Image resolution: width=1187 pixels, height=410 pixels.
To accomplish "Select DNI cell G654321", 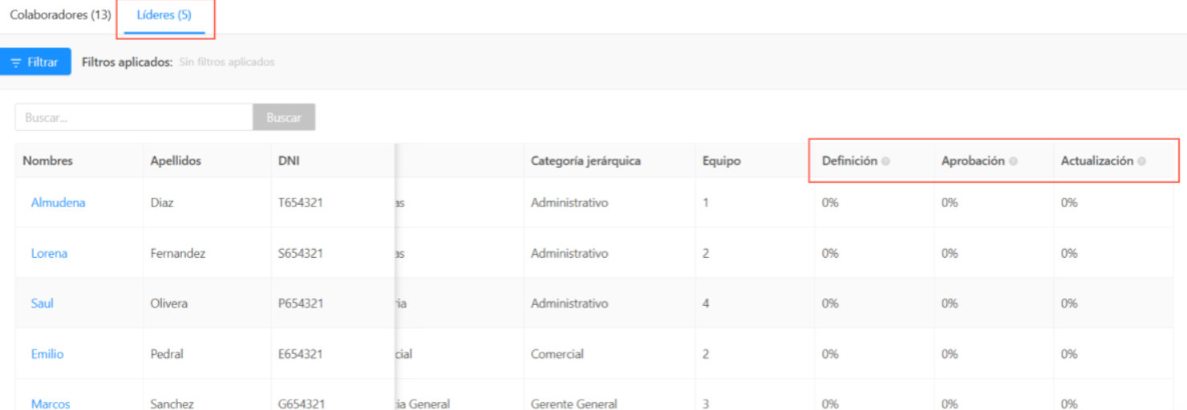I will click(301, 404).
